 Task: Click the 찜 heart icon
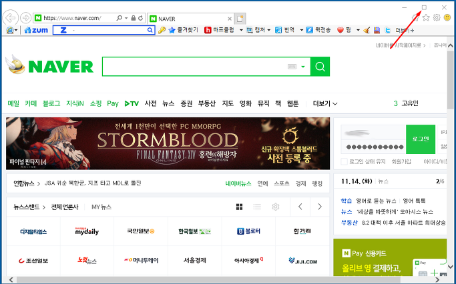coord(340,30)
